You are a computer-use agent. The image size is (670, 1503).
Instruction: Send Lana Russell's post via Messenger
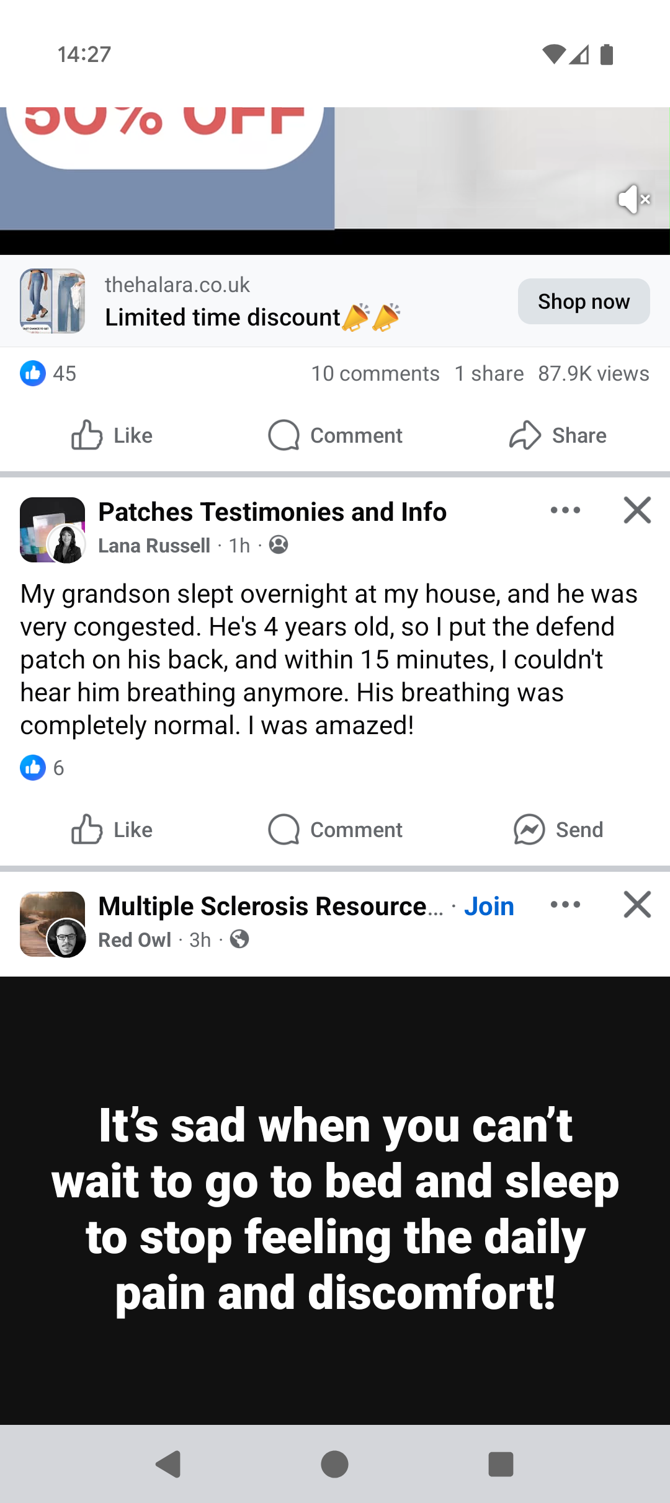tap(557, 830)
